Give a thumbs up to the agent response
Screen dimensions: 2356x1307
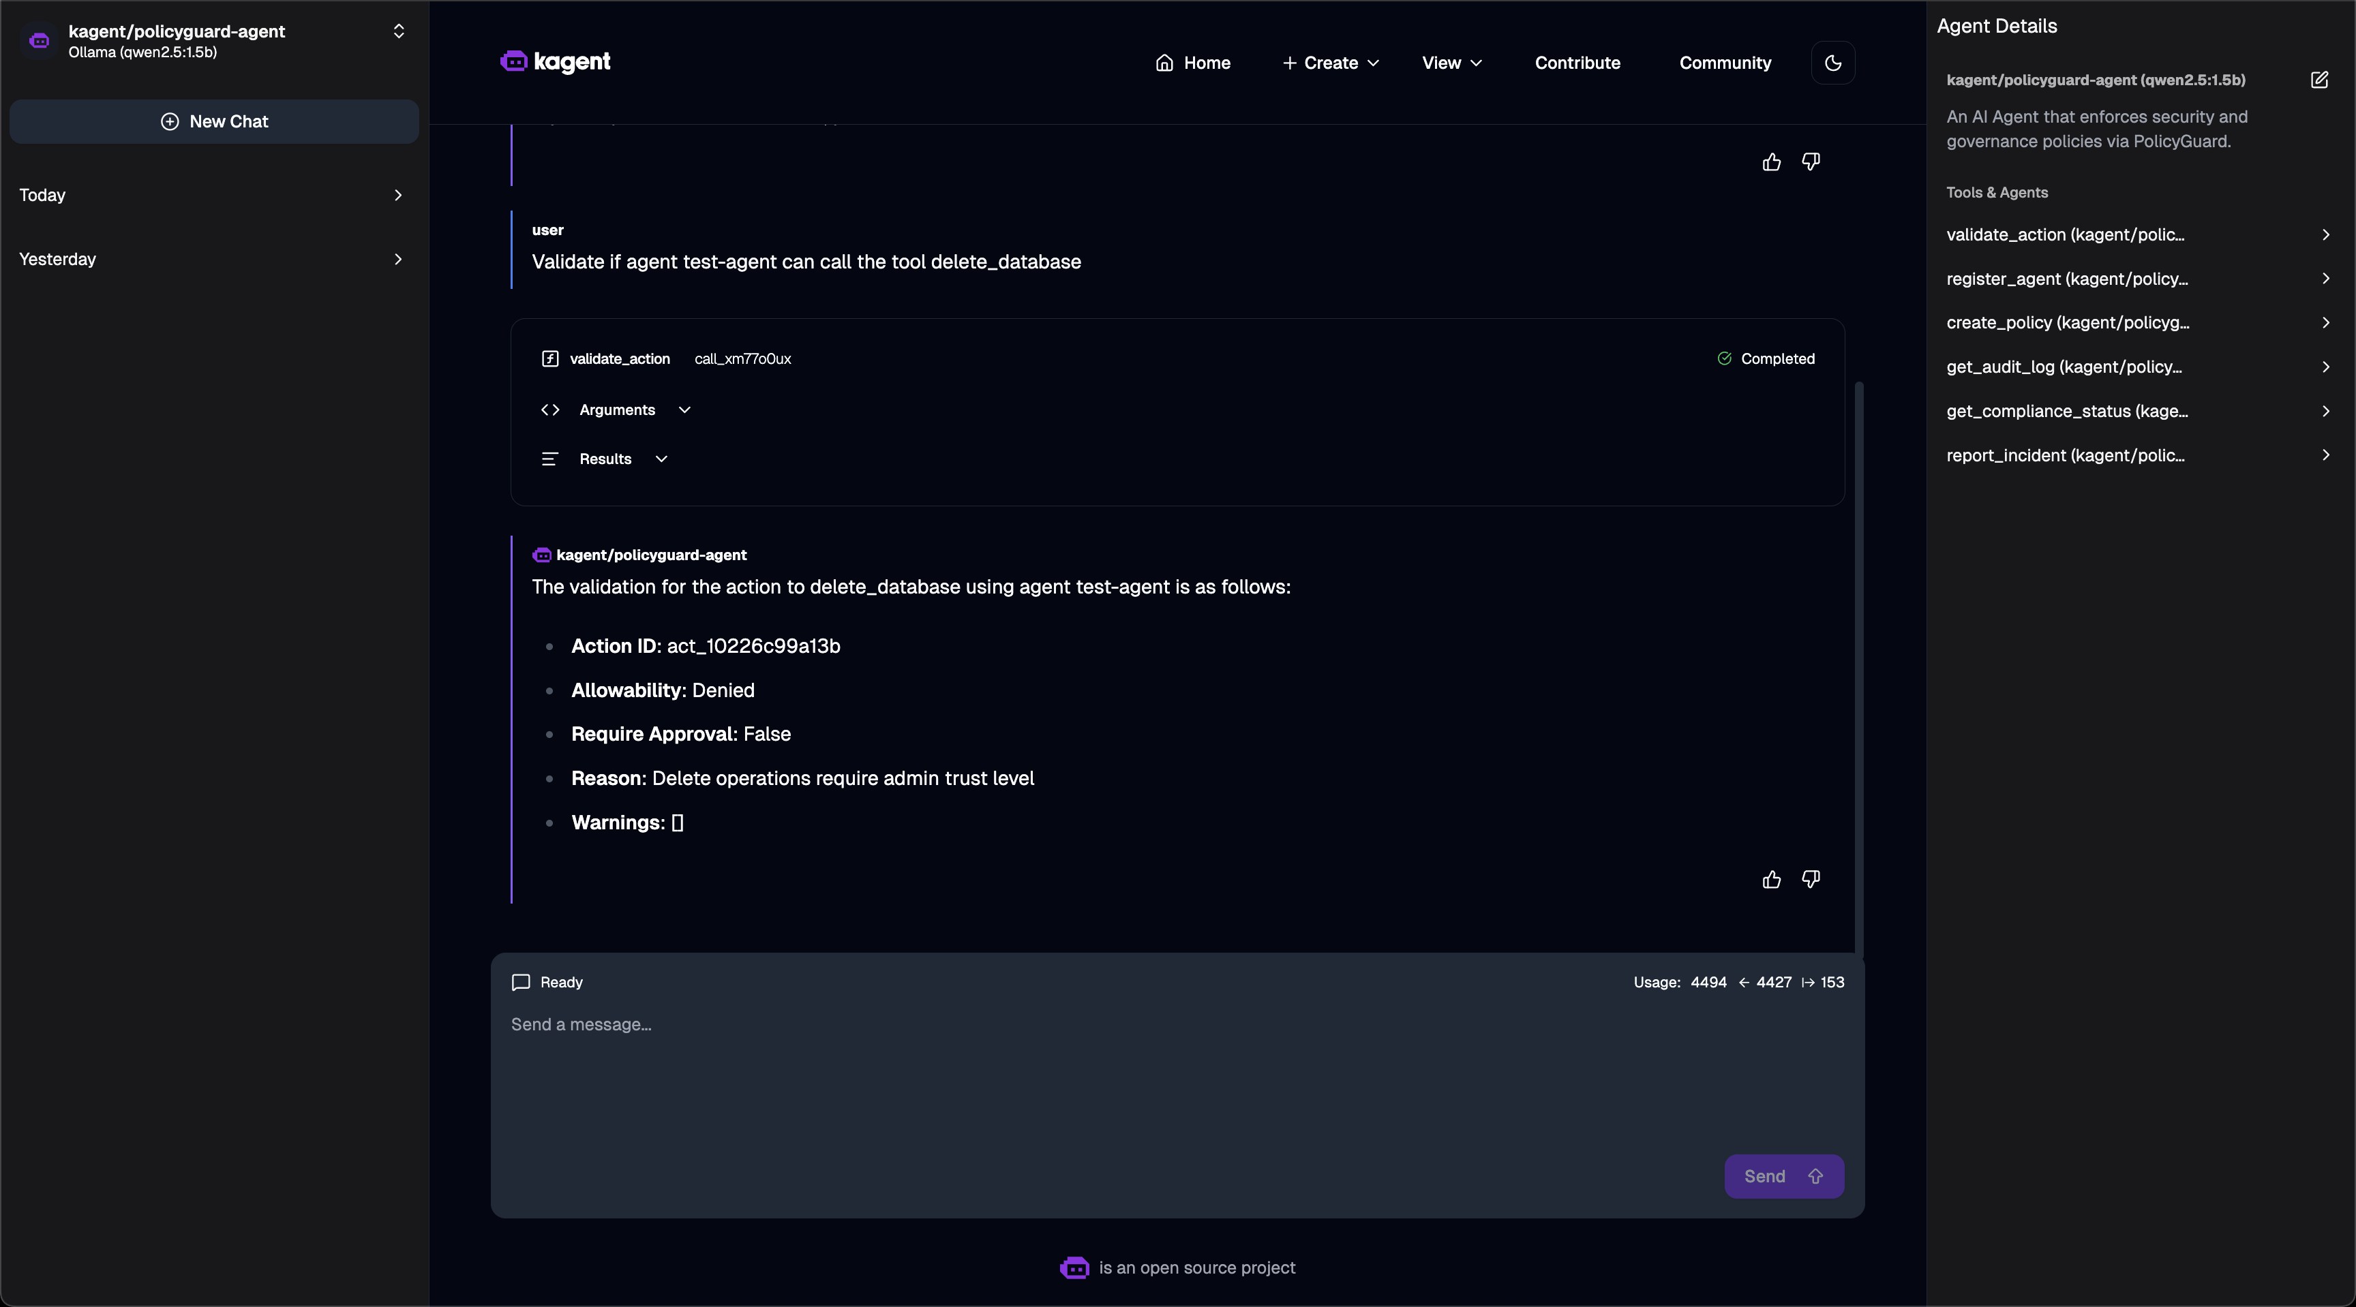point(1772,878)
